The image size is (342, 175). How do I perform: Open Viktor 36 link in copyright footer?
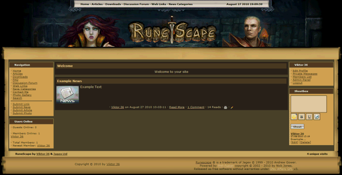113,164
